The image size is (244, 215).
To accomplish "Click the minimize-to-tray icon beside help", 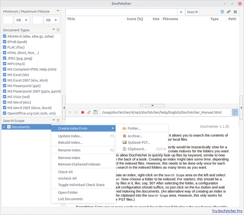I will point(235,12).
